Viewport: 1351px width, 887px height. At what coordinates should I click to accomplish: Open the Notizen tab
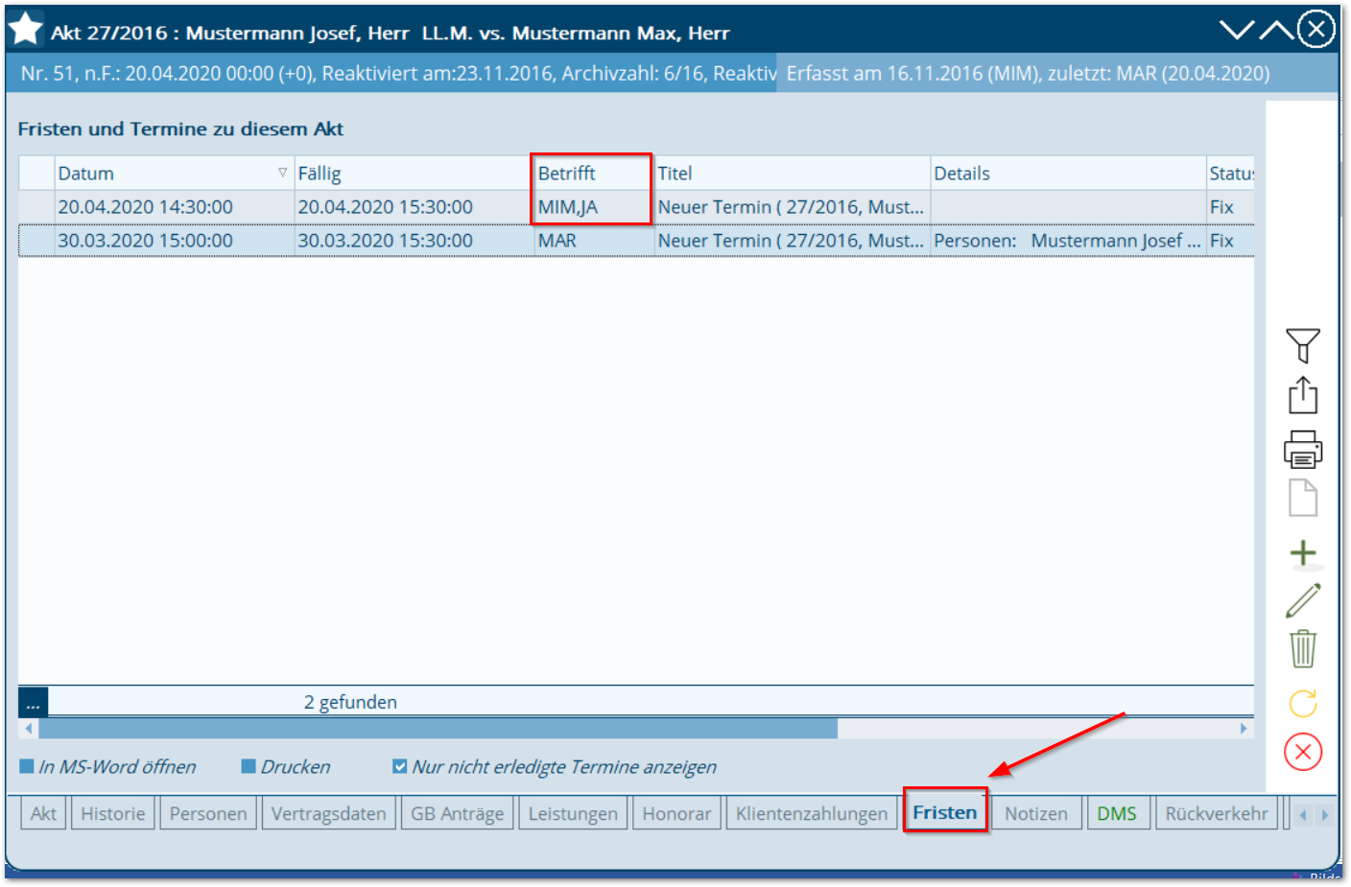pyautogui.click(x=1036, y=813)
